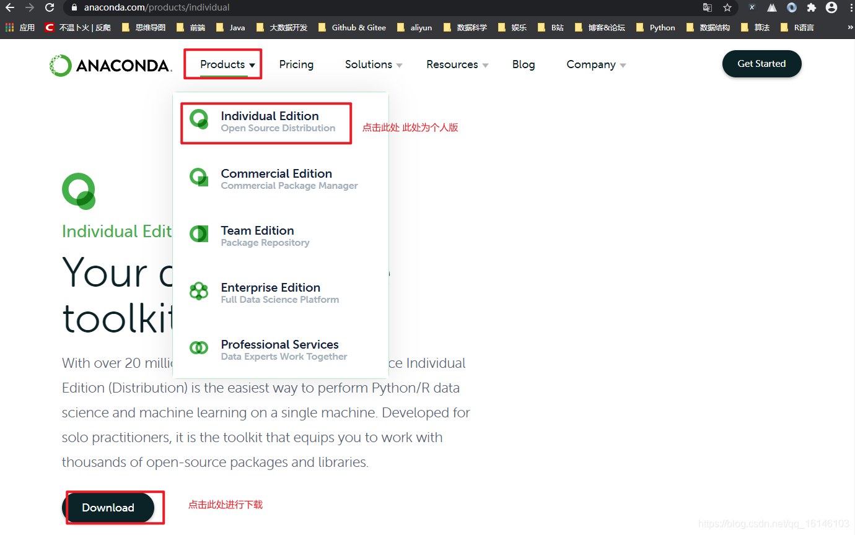855x535 pixels.
Task: Reload the anaconda.com page
Action: [x=50, y=7]
